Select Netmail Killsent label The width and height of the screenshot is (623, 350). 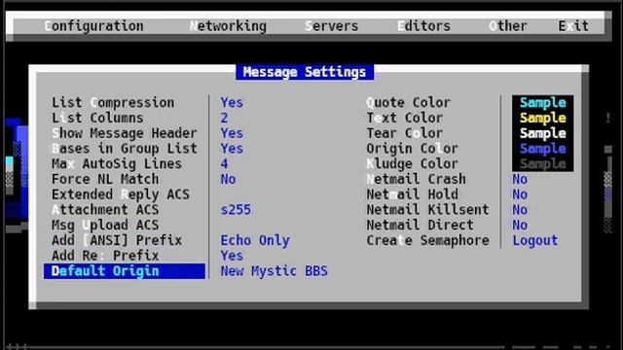(427, 210)
